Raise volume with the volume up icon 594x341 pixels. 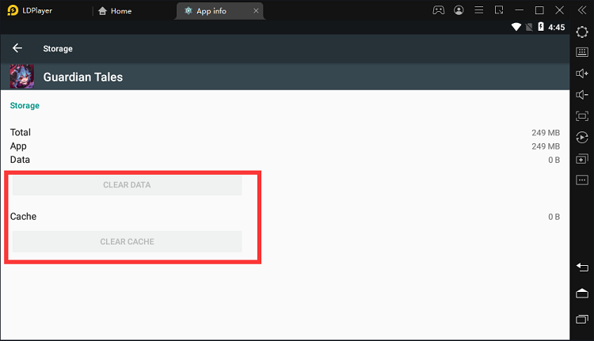click(582, 74)
